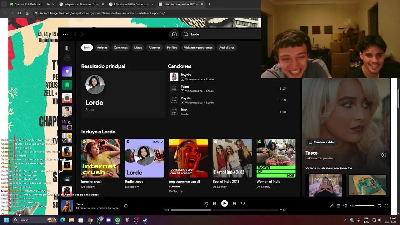The width and height of the screenshot is (400, 225).
Task: Open lyrics microphone icon in player bar
Action: pyautogui.click(x=332, y=206)
